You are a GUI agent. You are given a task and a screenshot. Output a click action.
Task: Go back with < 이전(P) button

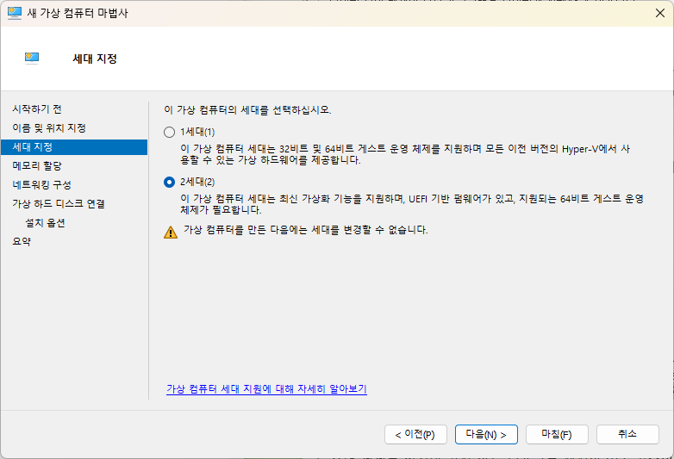click(415, 435)
